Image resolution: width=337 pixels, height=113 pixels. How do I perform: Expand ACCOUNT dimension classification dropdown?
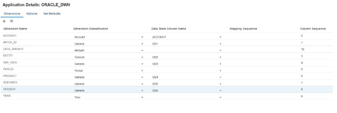point(142,37)
